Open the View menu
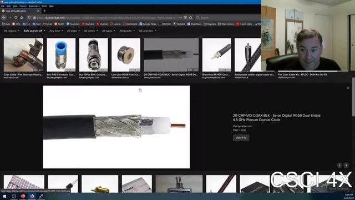Viewport: 355px width, 200px height. (15, 6)
